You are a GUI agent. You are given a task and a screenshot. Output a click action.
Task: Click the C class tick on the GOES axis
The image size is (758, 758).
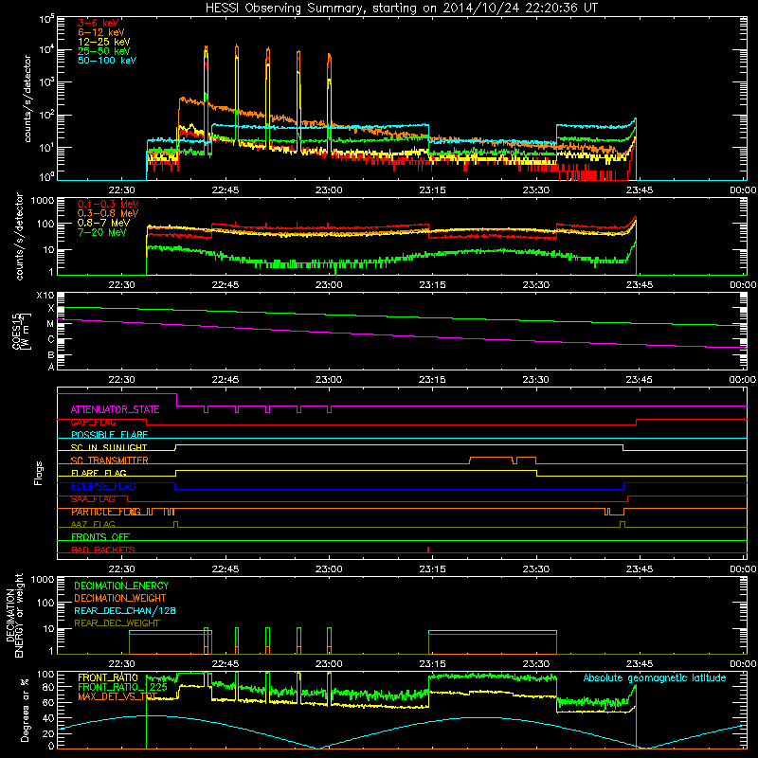click(x=51, y=339)
